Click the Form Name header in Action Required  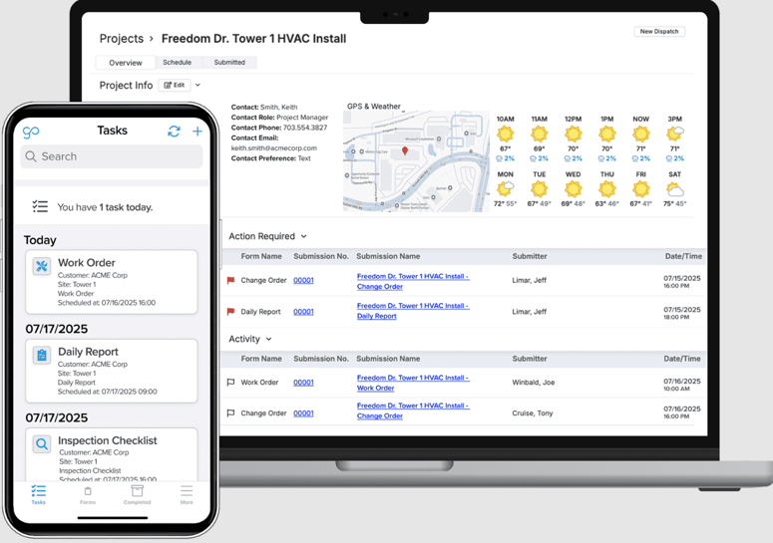(261, 256)
